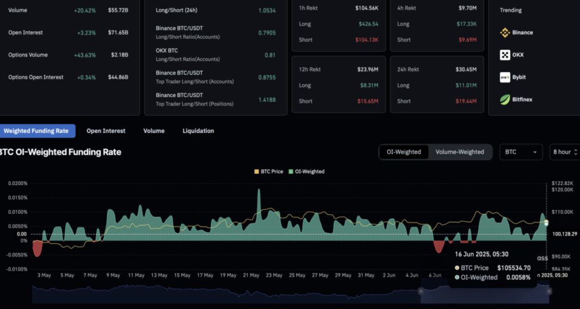Click left handle of chart range slider

point(420,290)
